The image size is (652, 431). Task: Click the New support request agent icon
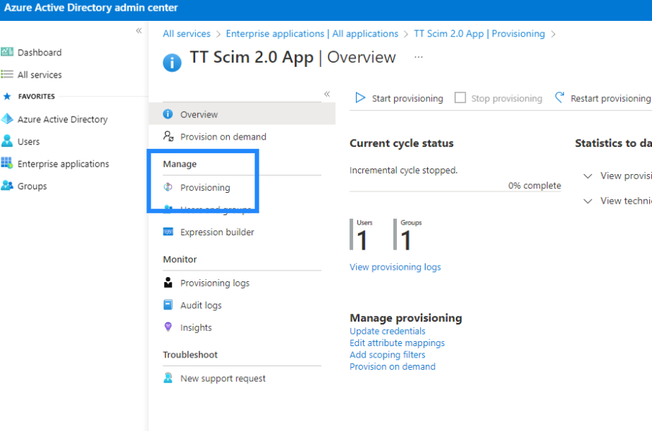[x=168, y=378]
